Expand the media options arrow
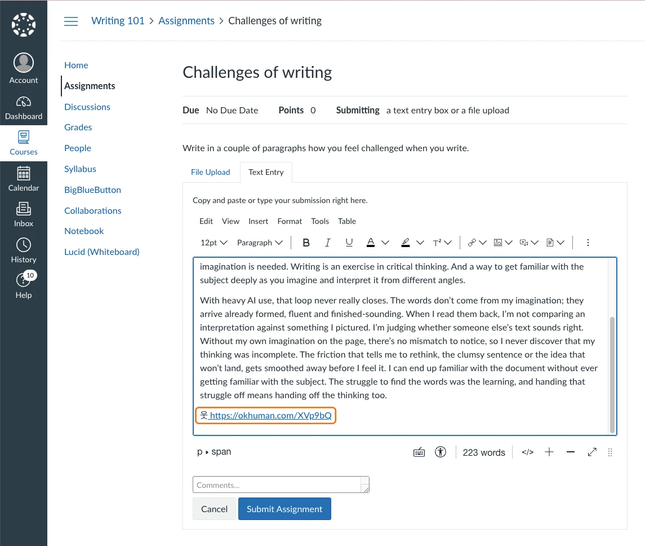This screenshot has width=645, height=546. coord(535,243)
